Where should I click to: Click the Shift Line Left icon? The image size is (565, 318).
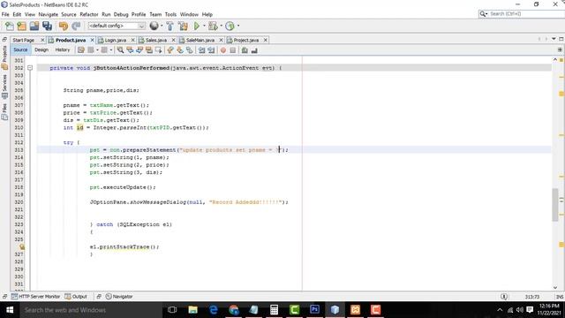(202, 50)
